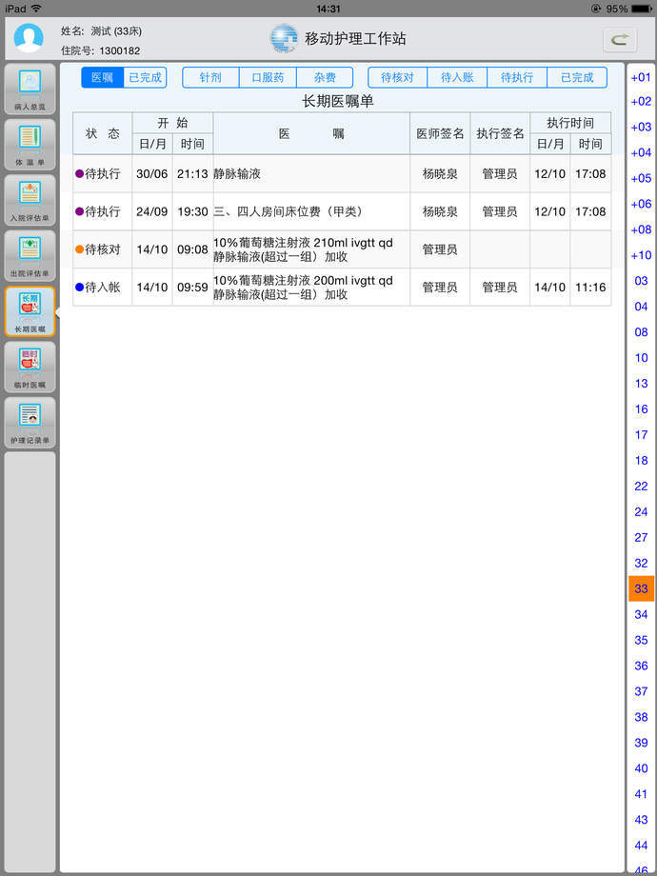Click the 住院号: 1300182 text

click(101, 50)
